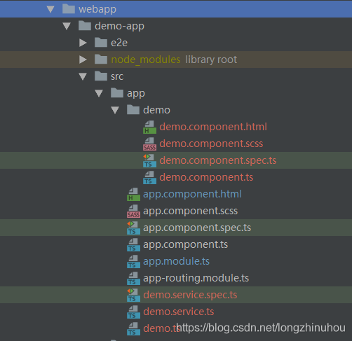The height and width of the screenshot is (341, 352).
Task: Expand the node_modules folder arrow
Action: point(83,60)
